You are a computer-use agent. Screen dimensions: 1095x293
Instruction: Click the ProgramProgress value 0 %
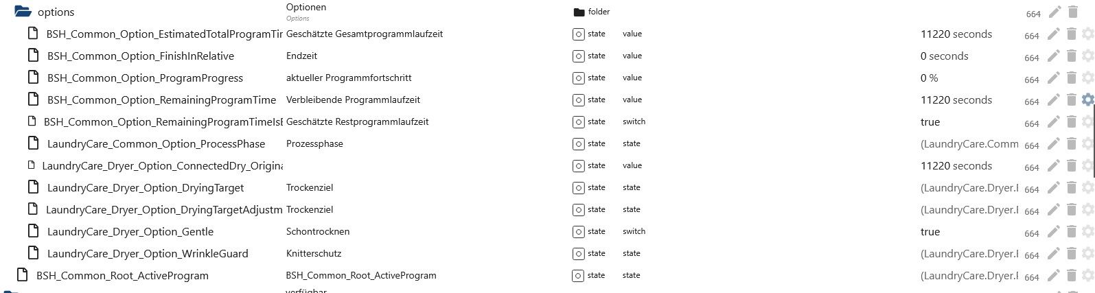pyautogui.click(x=929, y=78)
